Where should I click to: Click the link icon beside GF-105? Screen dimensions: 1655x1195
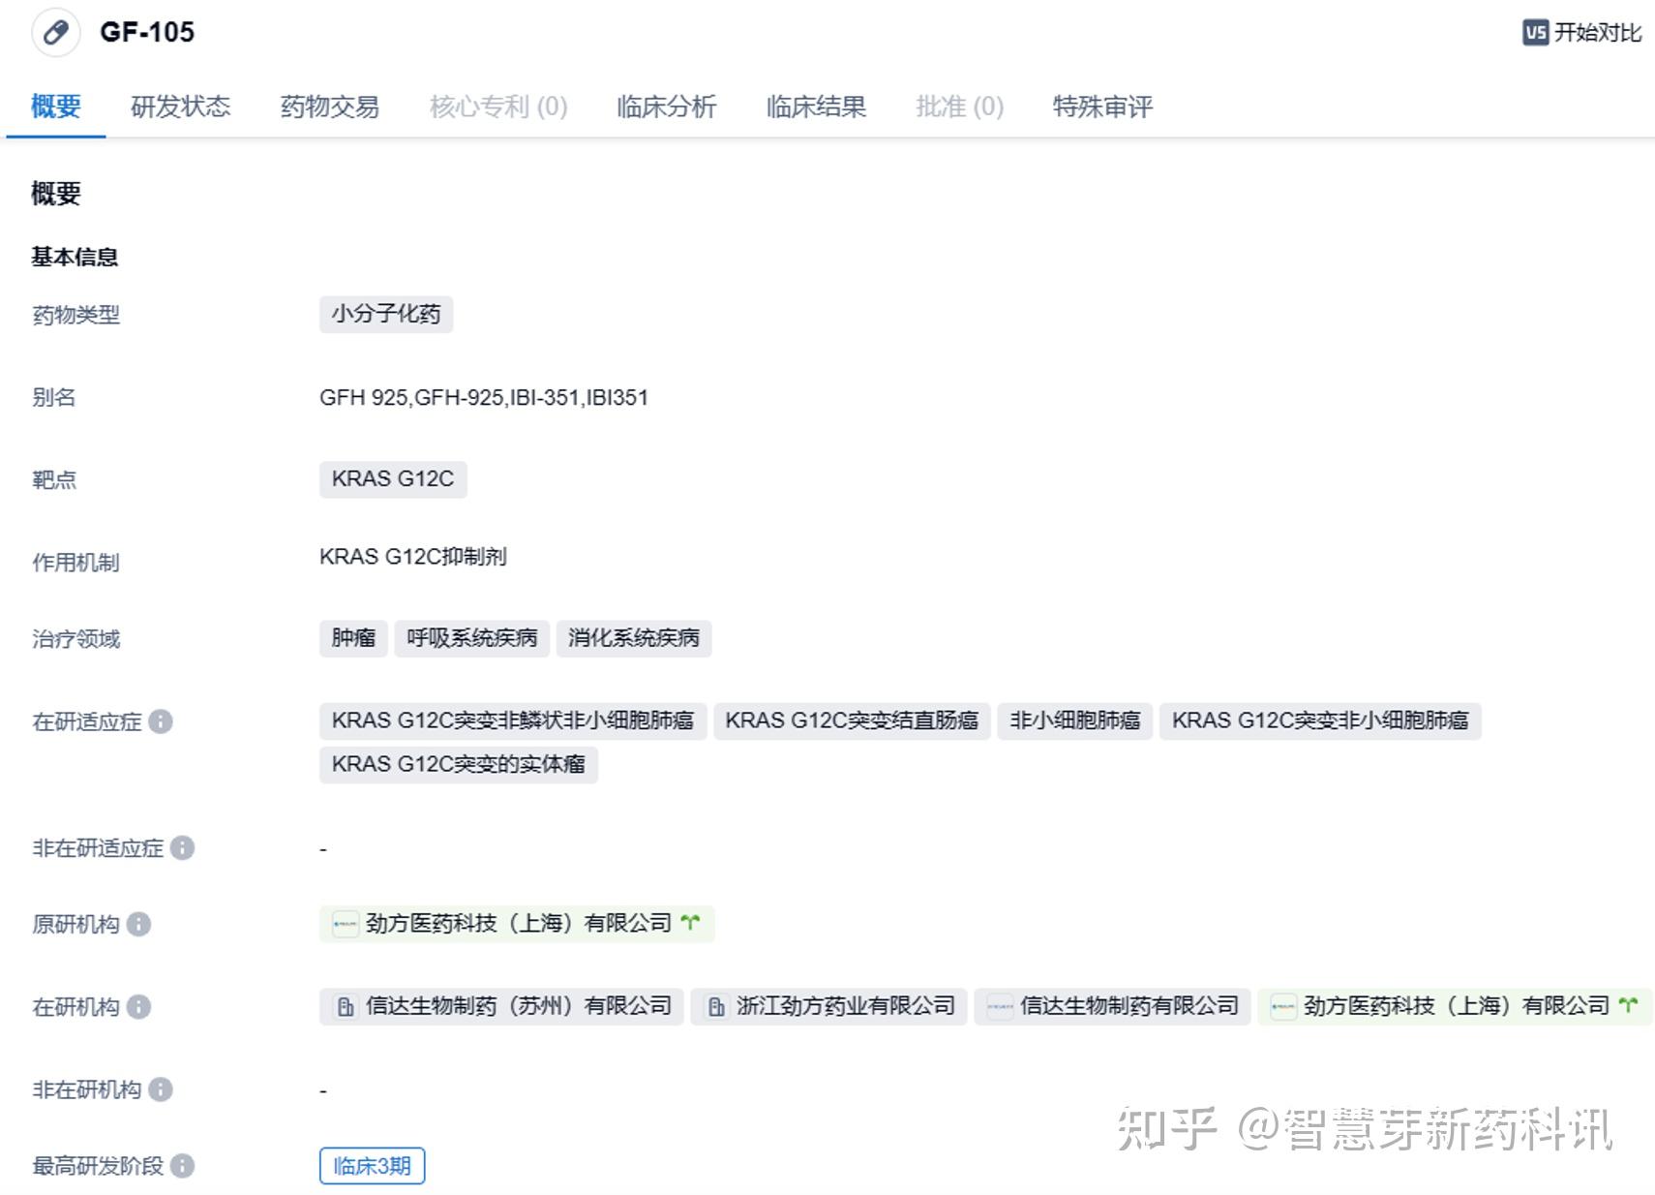pyautogui.click(x=55, y=32)
